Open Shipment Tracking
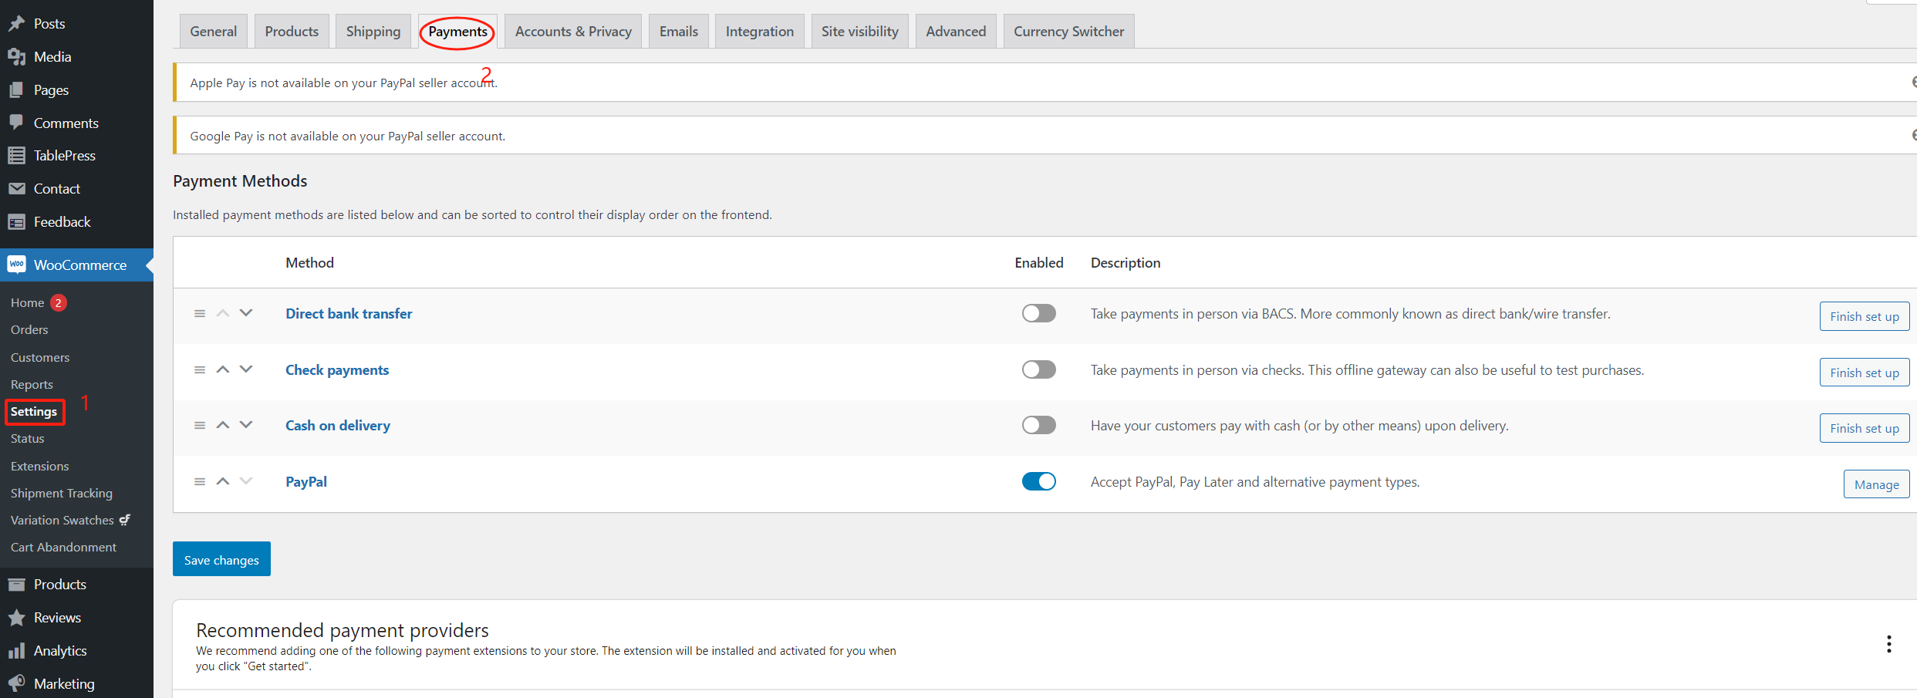Viewport: 1917px width, 698px height. (x=62, y=494)
